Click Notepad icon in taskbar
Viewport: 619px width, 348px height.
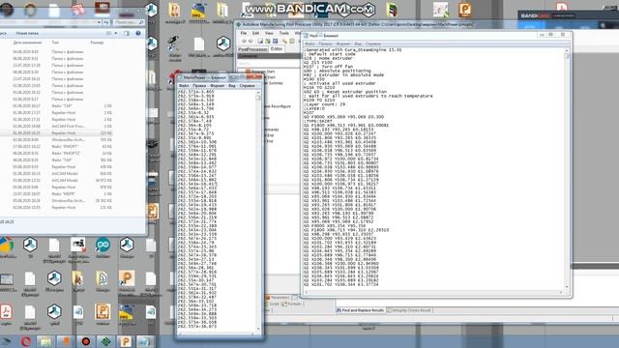point(144,341)
